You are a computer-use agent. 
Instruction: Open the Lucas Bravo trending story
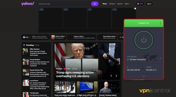pyautogui.click(x=36, y=85)
